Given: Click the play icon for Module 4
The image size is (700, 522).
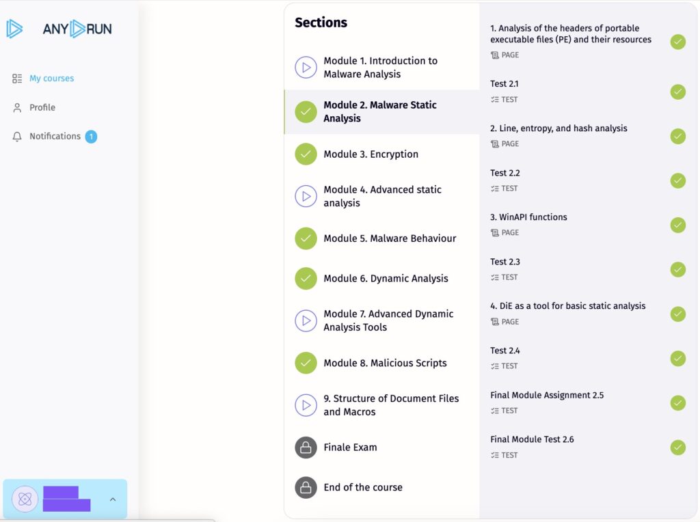Looking at the screenshot, I should click(x=306, y=196).
